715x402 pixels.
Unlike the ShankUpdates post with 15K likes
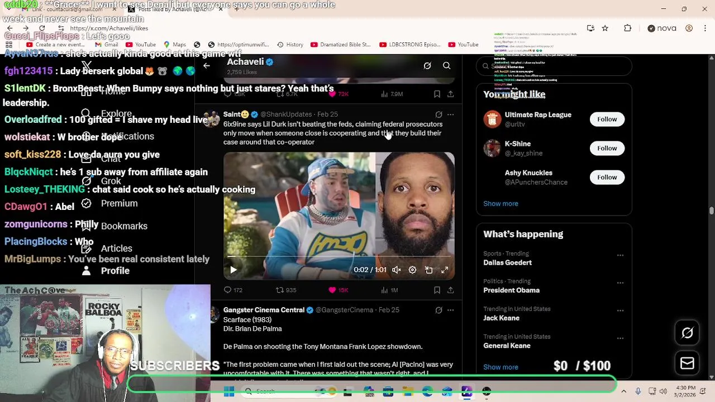click(x=339, y=290)
